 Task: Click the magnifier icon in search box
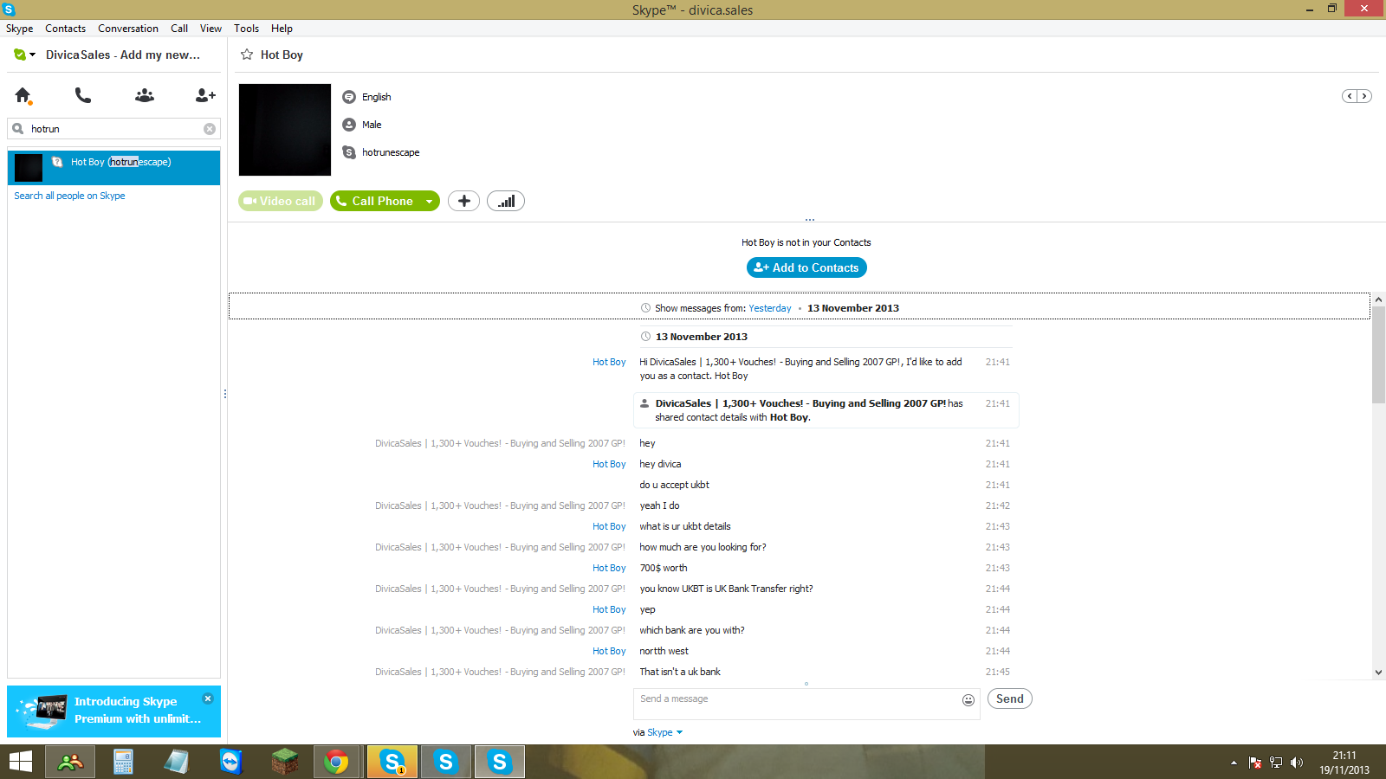click(x=18, y=129)
